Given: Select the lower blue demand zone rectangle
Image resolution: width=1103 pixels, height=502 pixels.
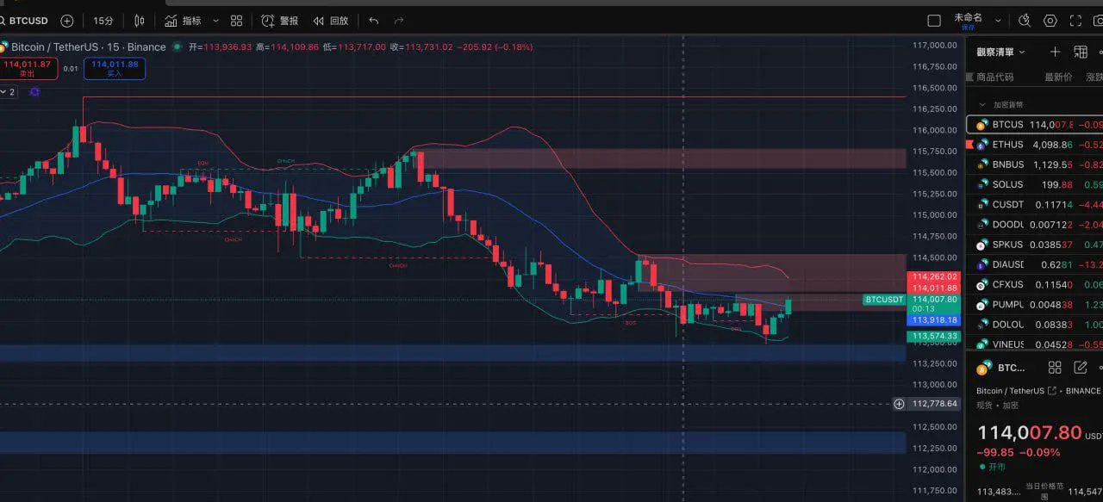Looking at the screenshot, I should click(x=452, y=443).
